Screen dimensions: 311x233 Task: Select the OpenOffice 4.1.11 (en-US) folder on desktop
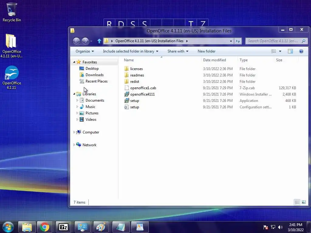11,46
